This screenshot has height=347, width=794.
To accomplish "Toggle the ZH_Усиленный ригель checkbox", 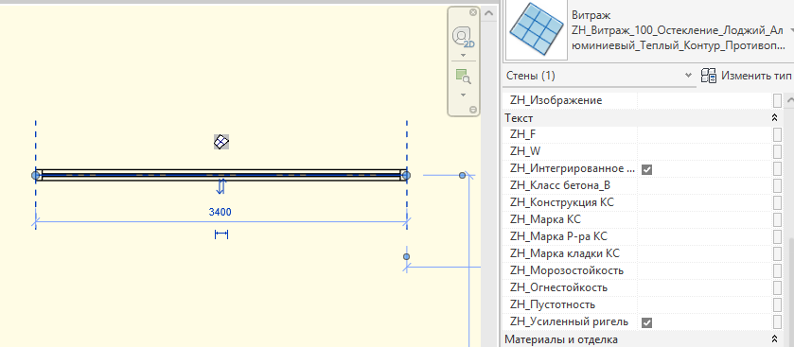I will (646, 322).
